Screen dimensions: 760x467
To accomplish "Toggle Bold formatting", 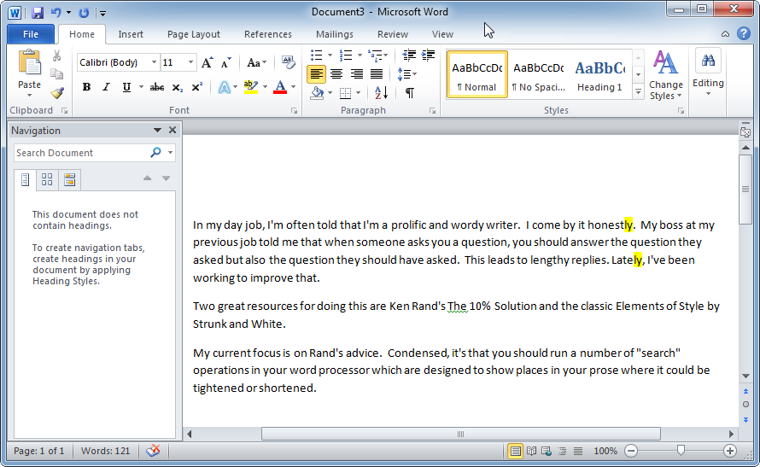I will 86,87.
